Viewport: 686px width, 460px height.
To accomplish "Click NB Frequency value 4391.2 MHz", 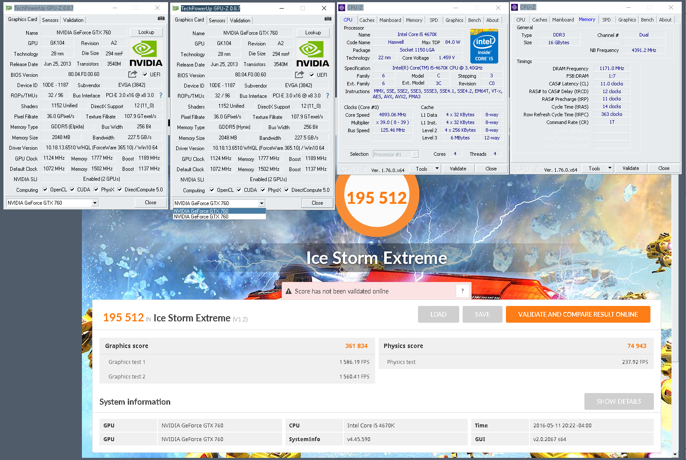I will (x=644, y=50).
